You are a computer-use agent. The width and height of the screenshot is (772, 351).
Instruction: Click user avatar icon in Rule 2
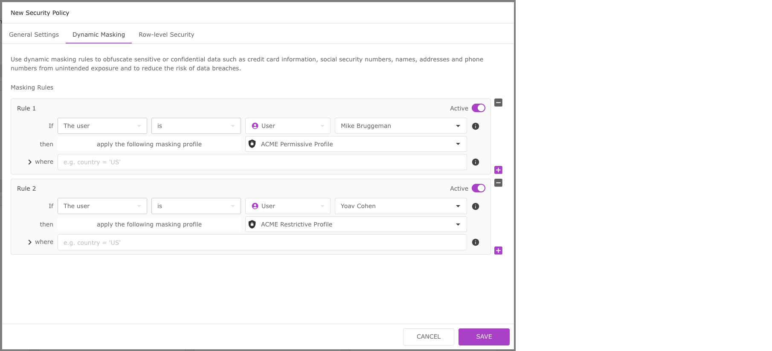[x=255, y=206]
